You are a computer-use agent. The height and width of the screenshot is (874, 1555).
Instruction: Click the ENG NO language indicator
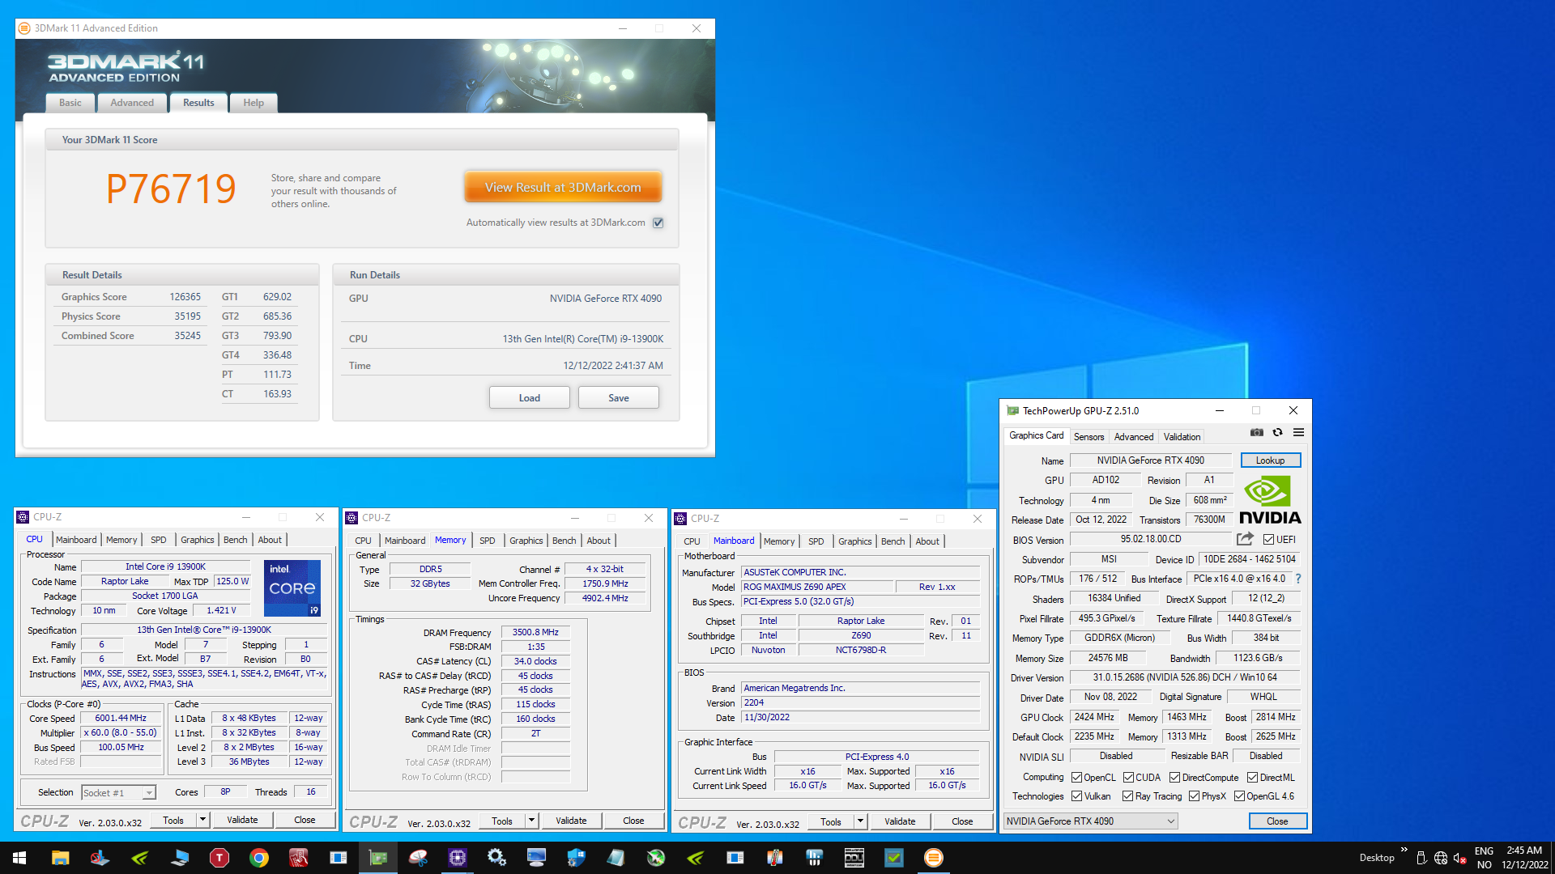tap(1484, 858)
